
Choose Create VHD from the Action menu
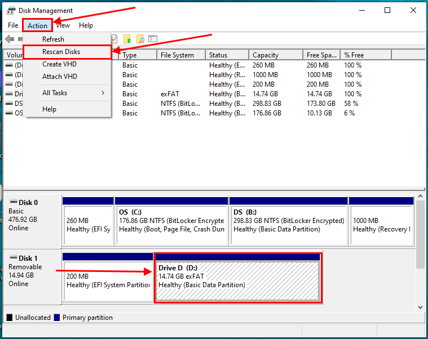click(x=59, y=64)
